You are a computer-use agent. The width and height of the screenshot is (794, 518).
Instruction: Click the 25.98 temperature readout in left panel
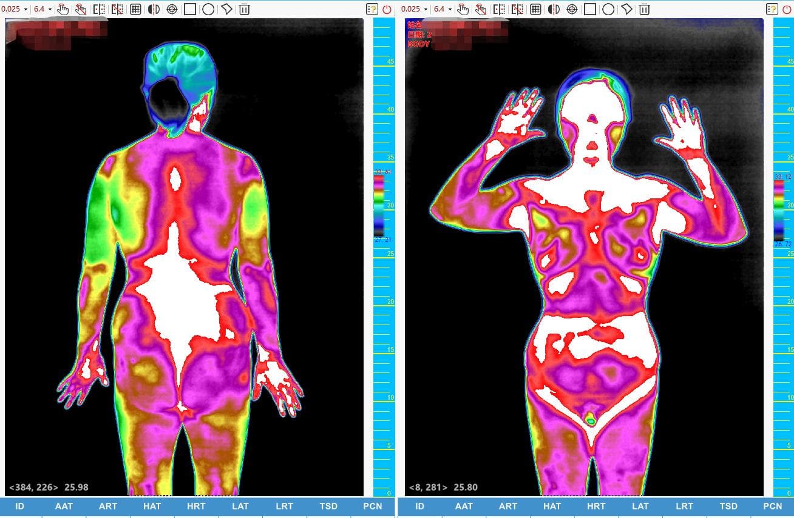pyautogui.click(x=76, y=487)
